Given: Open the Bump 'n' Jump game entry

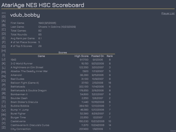Looking at the screenshot, I should pyautogui.click(x=20, y=110).
